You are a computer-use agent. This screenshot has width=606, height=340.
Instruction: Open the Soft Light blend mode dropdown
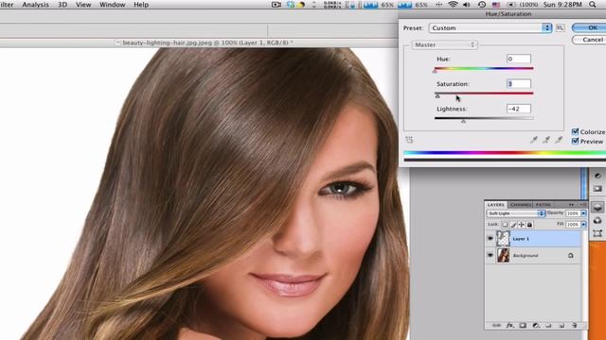[x=515, y=213]
